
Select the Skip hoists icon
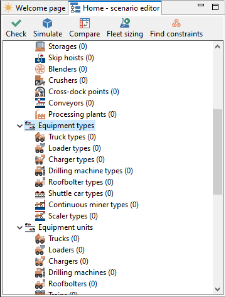pyautogui.click(x=40, y=58)
